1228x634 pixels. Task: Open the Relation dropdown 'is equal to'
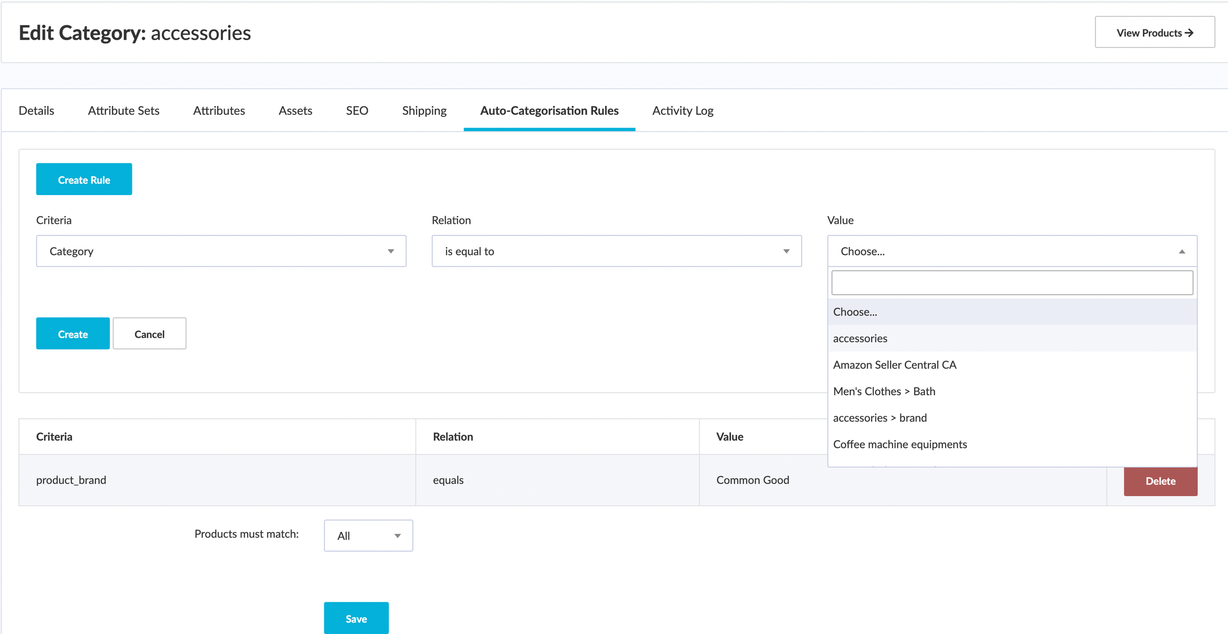[616, 251]
